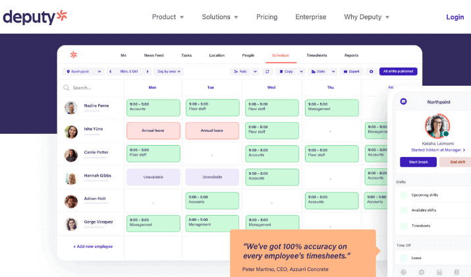Switch to the Me tab

pos(123,55)
